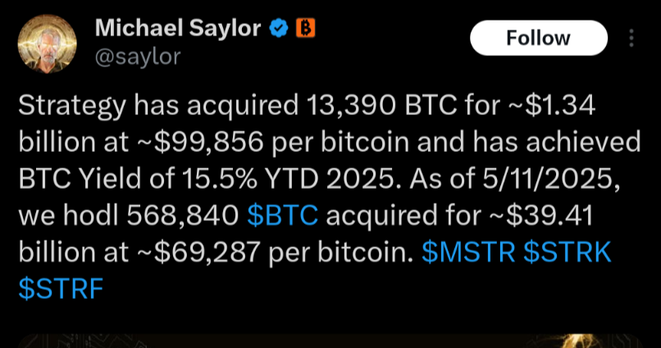Open the $STRK cashtag

[x=568, y=252]
